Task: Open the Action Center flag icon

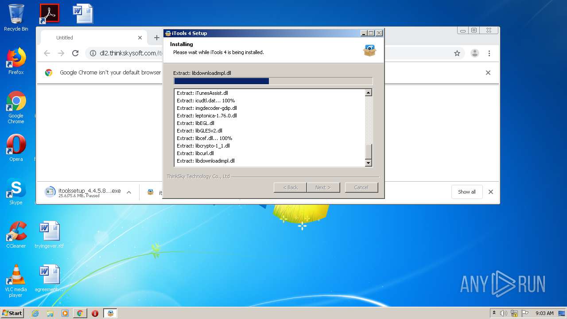Action: click(x=525, y=313)
